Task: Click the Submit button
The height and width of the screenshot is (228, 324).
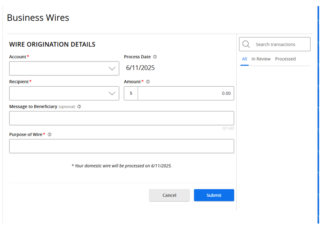Action: point(214,195)
